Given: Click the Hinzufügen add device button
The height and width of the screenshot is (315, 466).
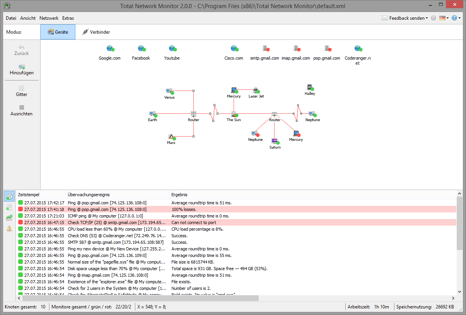Looking at the screenshot, I should tap(22, 70).
